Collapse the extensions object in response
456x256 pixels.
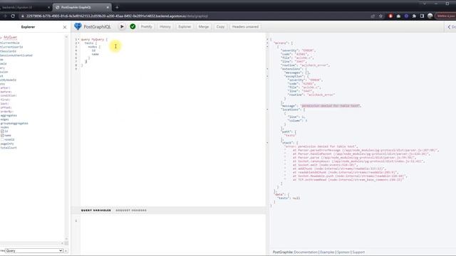[x=268, y=69]
